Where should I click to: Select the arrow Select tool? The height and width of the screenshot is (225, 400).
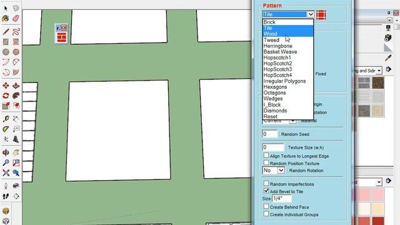click(6, 8)
